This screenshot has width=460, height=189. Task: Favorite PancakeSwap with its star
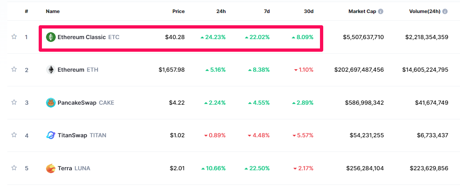click(x=14, y=102)
